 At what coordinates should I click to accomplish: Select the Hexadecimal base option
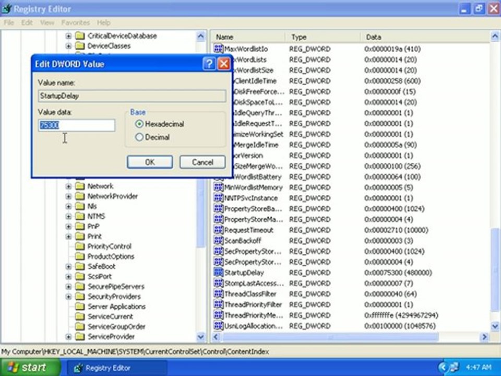[139, 124]
